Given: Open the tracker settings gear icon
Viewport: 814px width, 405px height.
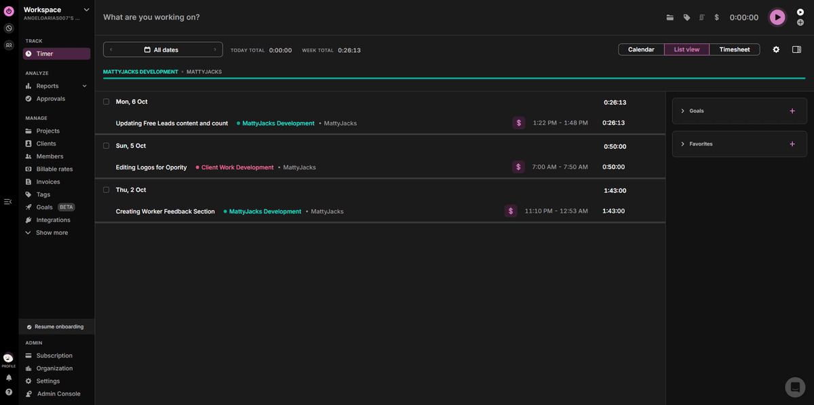Looking at the screenshot, I should click(776, 49).
